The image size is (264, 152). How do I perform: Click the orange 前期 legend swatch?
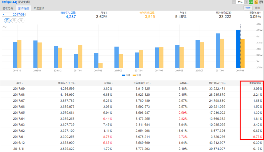click(134, 75)
